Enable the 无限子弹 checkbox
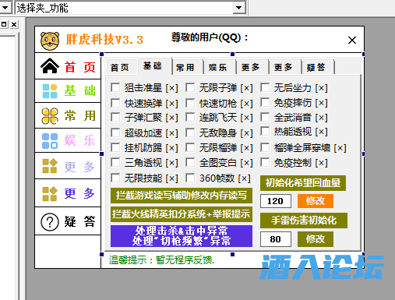This screenshot has height=300, width=395. 190,87
